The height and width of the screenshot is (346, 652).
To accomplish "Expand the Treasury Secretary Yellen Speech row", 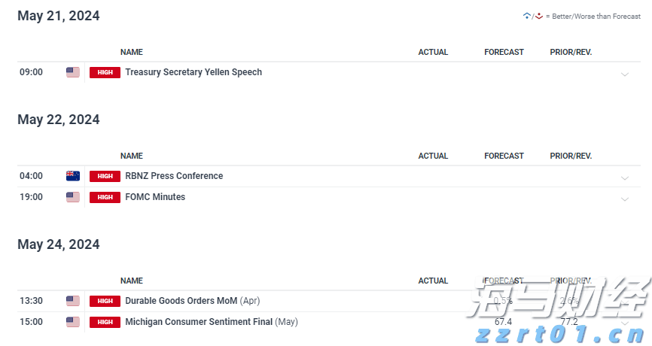I will [624, 74].
